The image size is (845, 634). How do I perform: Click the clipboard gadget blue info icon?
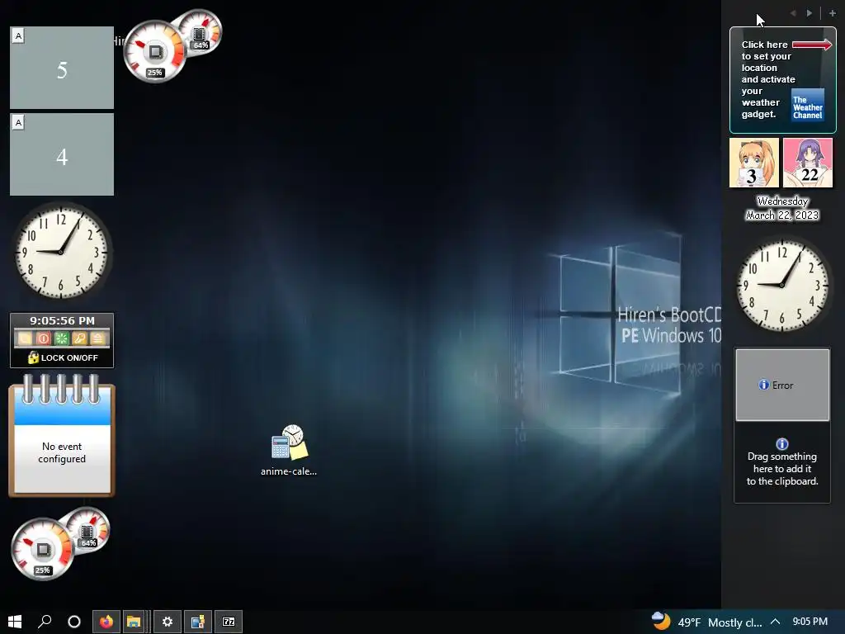(782, 443)
